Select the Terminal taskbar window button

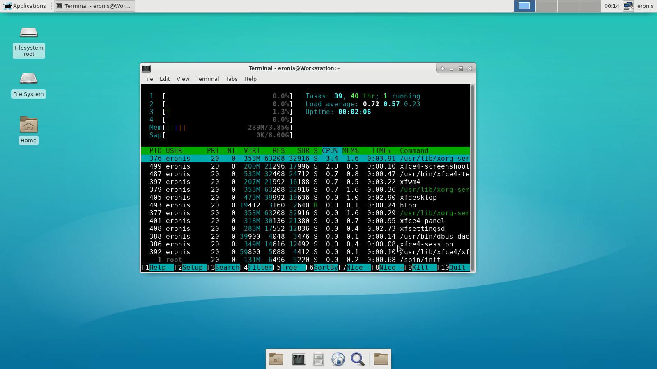(94, 6)
